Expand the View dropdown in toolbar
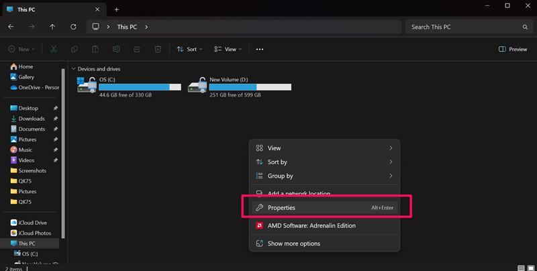The image size is (537, 271). (229, 49)
